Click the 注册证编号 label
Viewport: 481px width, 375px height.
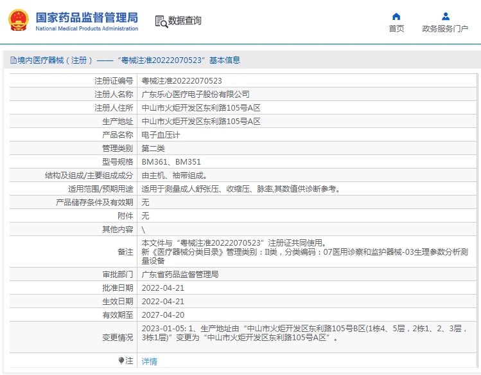point(114,81)
